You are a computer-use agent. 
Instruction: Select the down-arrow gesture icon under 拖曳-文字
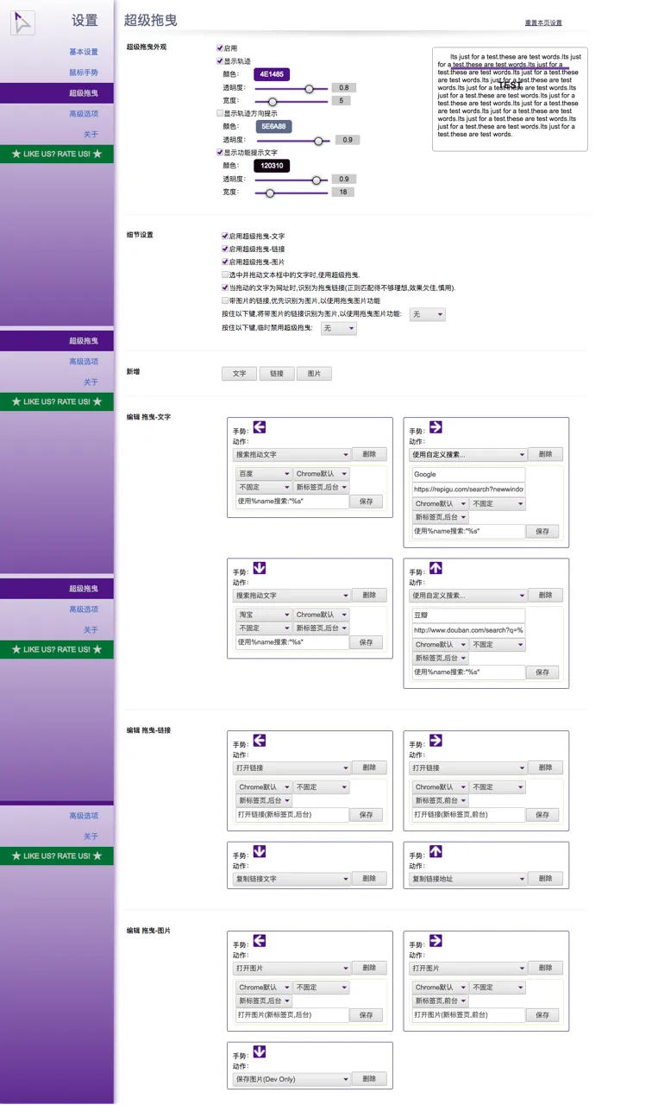tap(260, 568)
